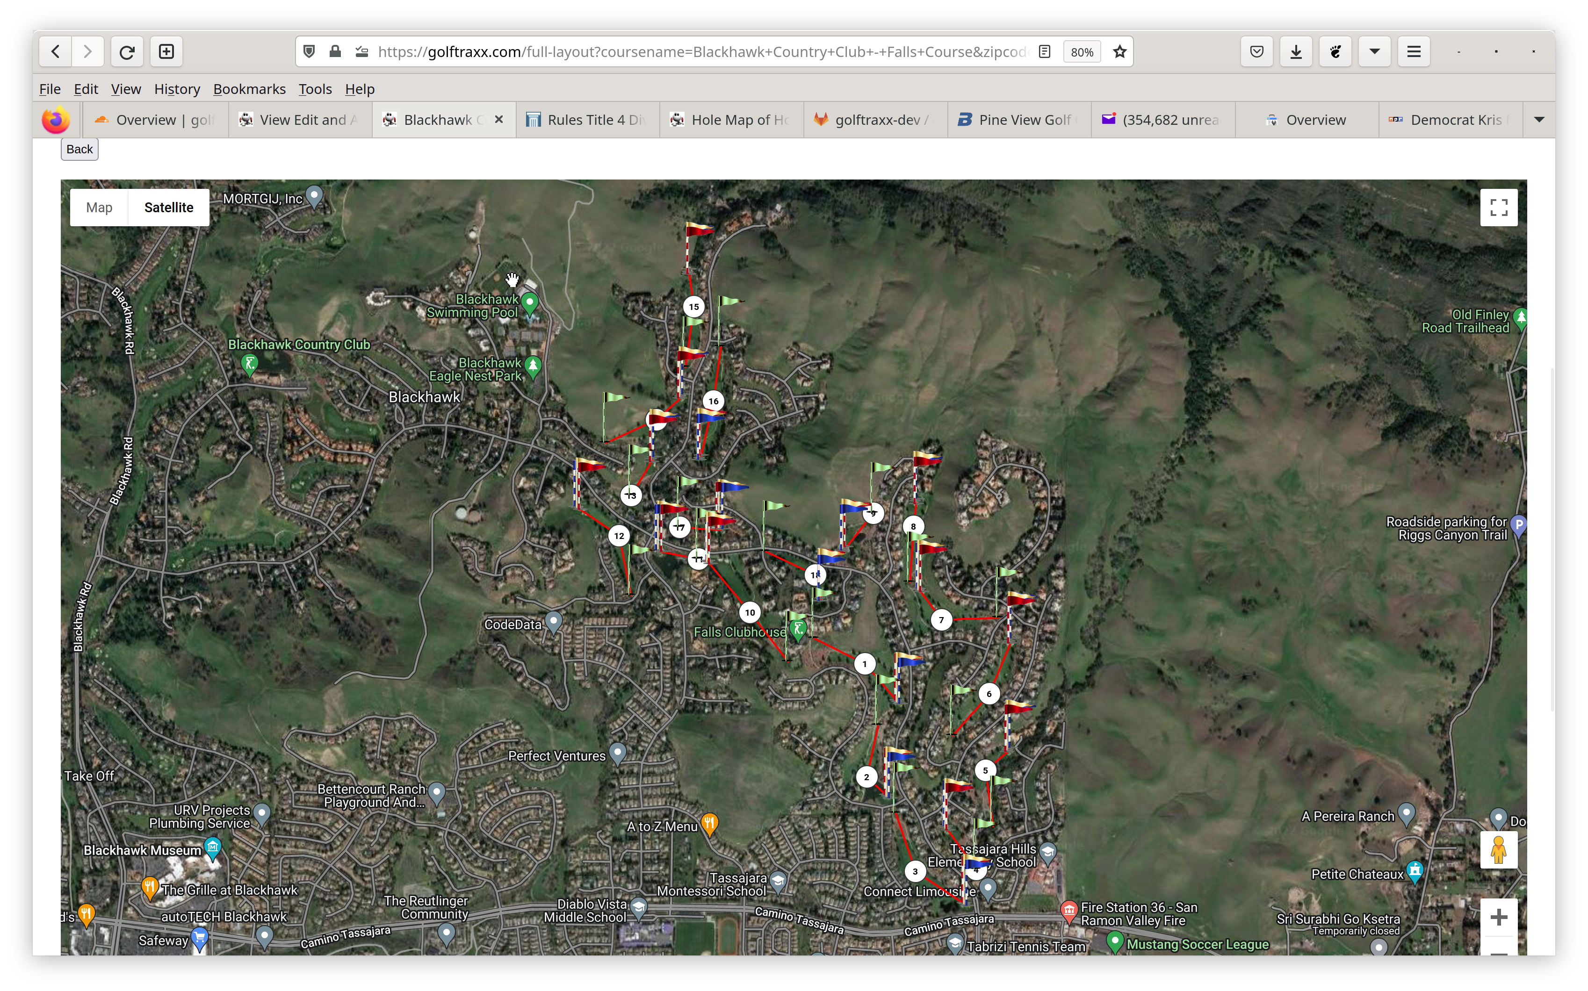
Task: Click the tracking protection shield icon
Action: [x=310, y=51]
